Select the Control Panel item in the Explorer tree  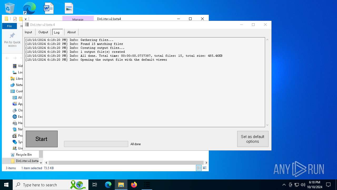click(x=16, y=91)
